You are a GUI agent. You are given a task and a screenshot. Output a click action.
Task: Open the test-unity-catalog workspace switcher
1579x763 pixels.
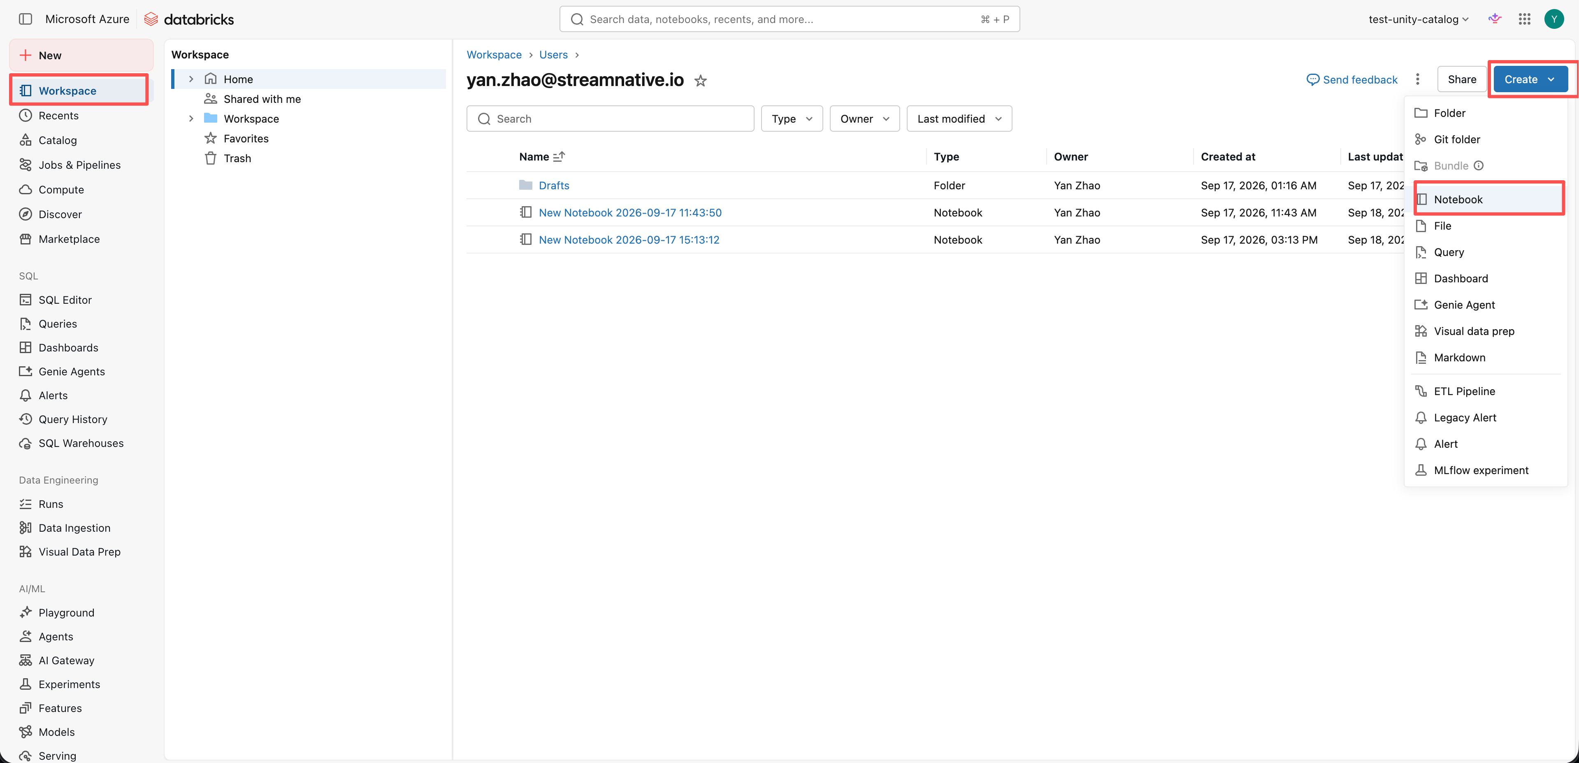click(x=1419, y=19)
